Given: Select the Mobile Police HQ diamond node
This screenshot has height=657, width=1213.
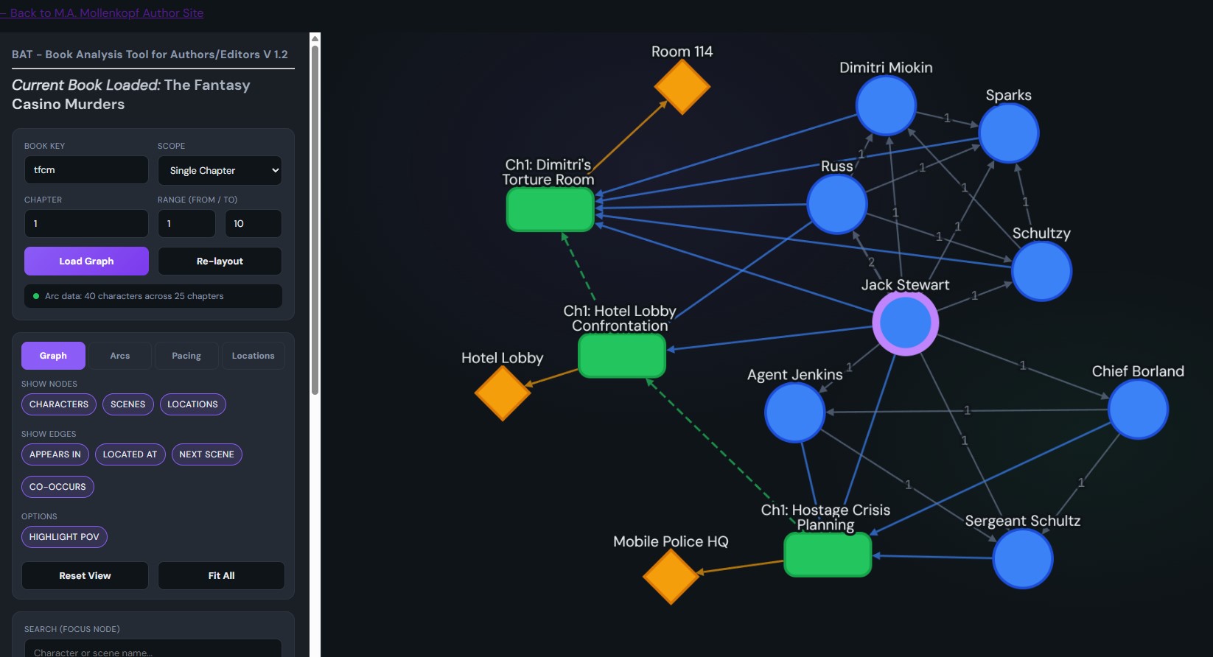Looking at the screenshot, I should tap(671, 576).
